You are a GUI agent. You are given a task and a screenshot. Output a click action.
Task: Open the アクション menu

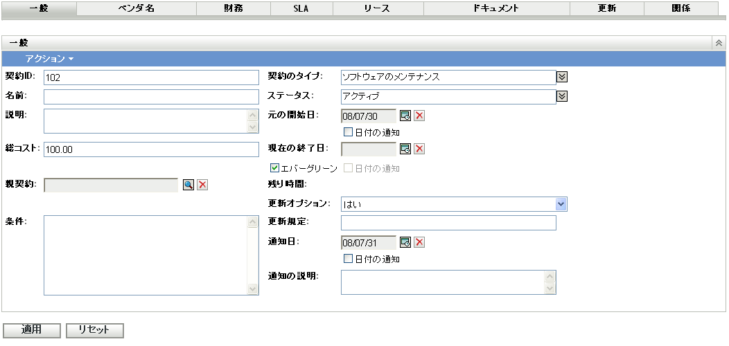click(49, 59)
